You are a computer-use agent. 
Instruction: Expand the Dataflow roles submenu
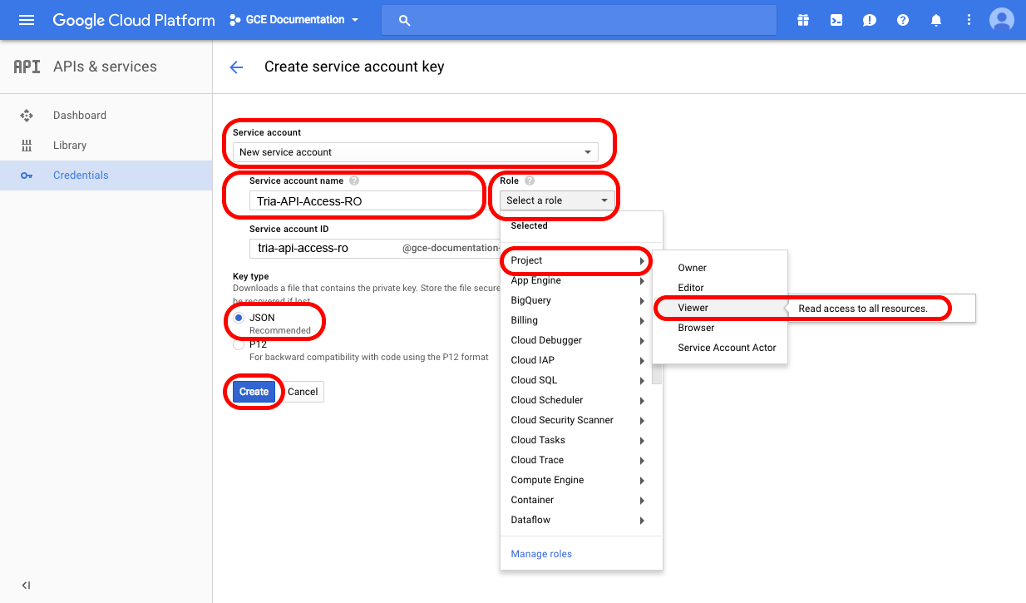pyautogui.click(x=580, y=520)
